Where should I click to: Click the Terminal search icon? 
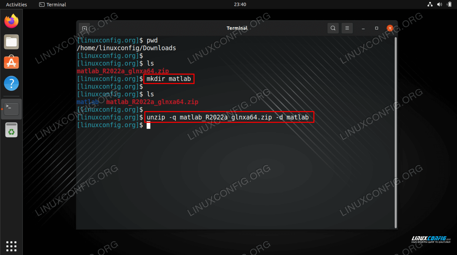point(333,28)
